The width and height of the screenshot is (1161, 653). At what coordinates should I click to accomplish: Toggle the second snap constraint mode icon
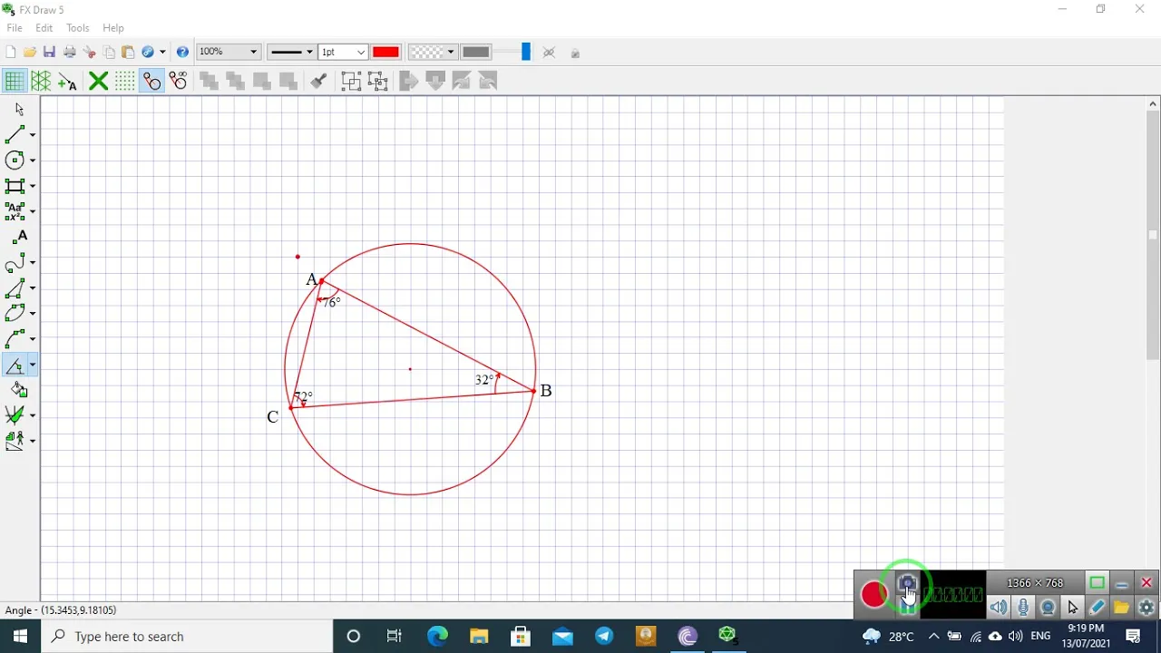point(179,82)
